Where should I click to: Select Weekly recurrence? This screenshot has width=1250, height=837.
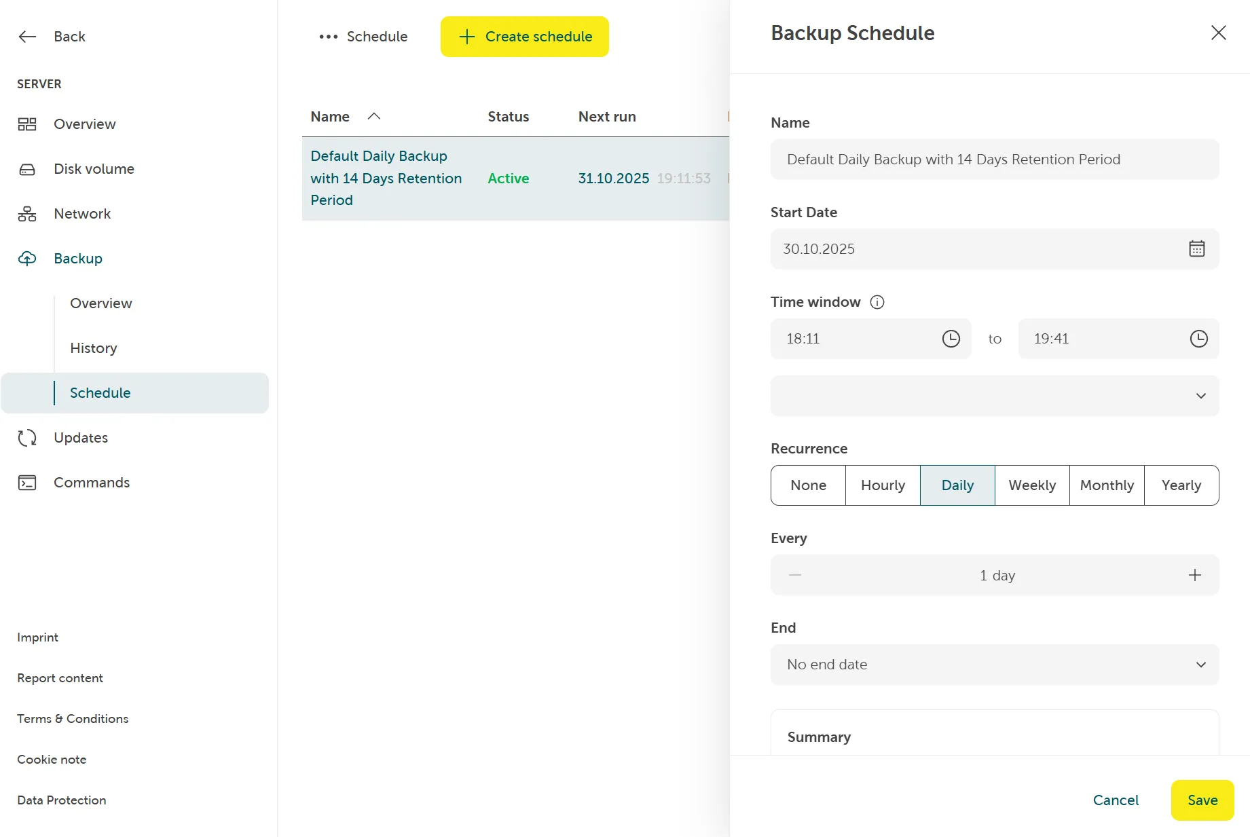(1031, 485)
